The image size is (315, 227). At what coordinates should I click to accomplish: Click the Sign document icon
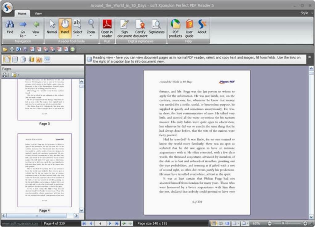(x=125, y=28)
